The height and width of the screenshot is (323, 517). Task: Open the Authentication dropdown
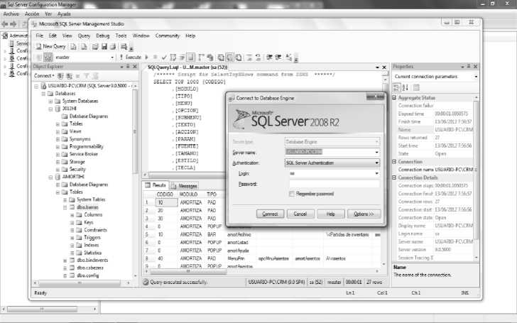point(376,163)
